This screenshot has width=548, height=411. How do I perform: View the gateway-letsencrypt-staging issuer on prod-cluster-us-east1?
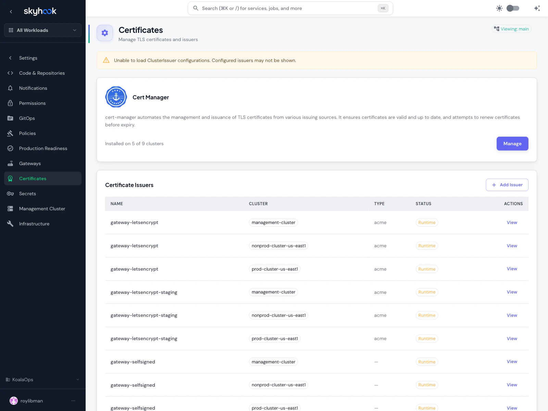(512, 338)
